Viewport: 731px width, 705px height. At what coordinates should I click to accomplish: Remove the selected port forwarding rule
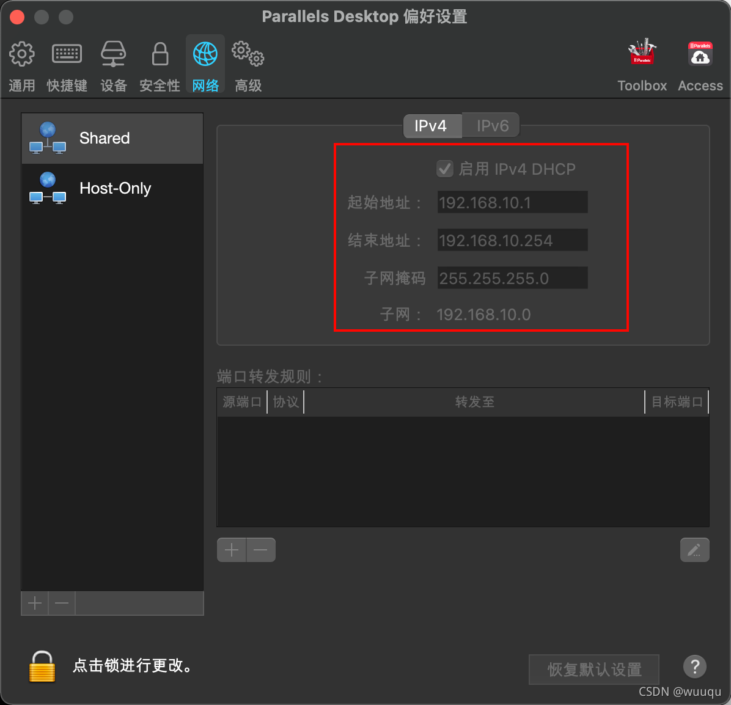[x=260, y=550]
